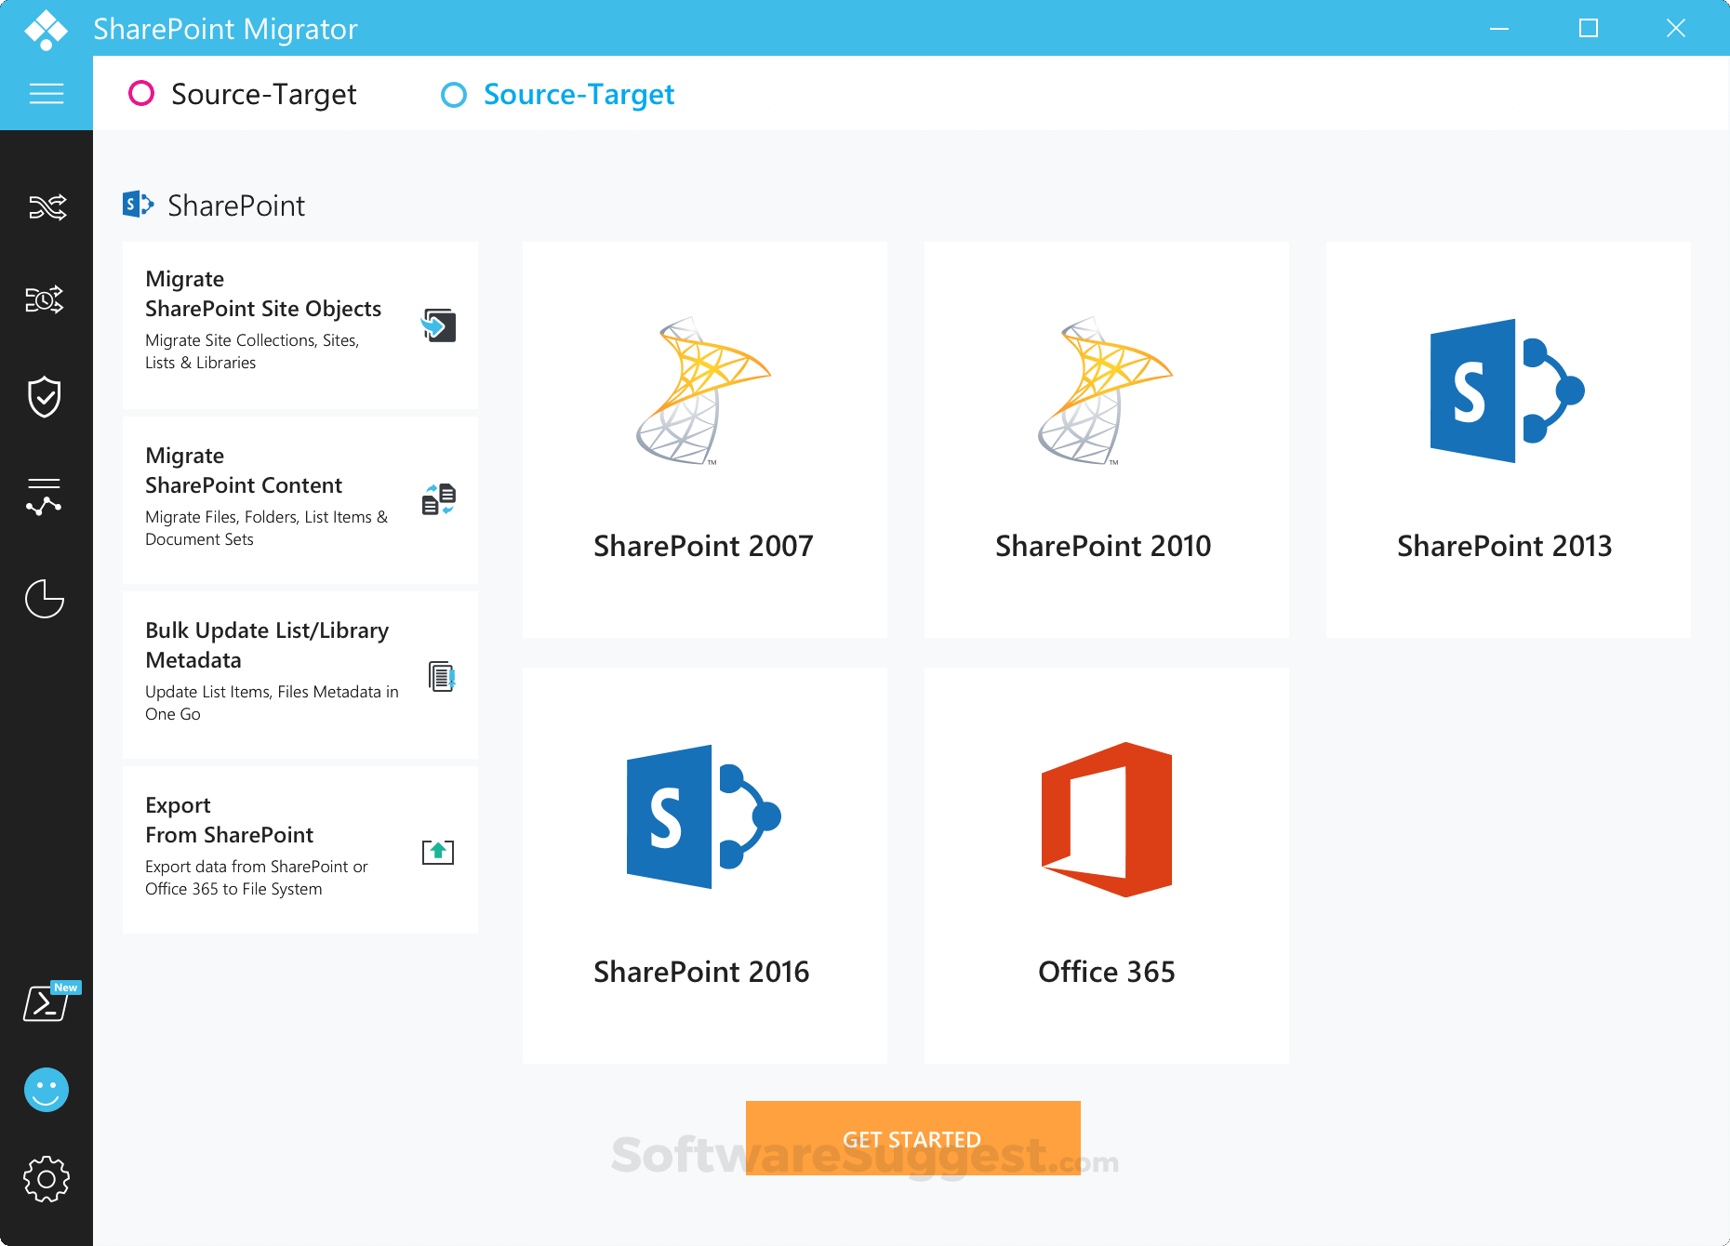Open the SharePoint Migrator settings gear
This screenshot has width=1730, height=1246.
click(46, 1179)
